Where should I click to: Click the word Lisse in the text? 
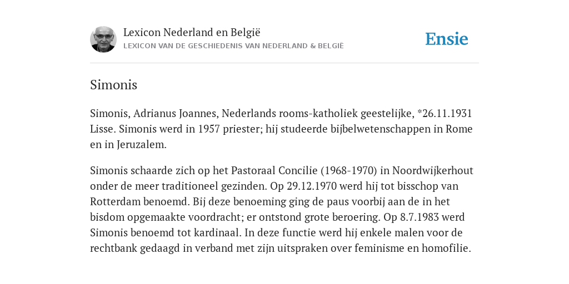(x=102, y=129)
